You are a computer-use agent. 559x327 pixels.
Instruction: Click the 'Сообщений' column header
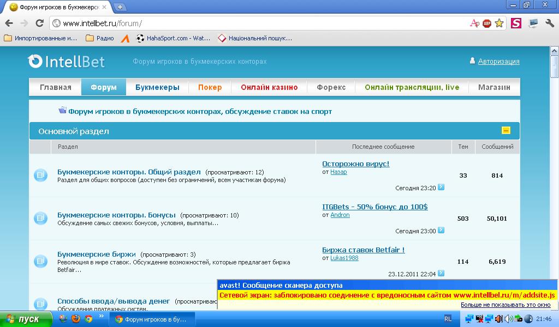tap(497, 147)
